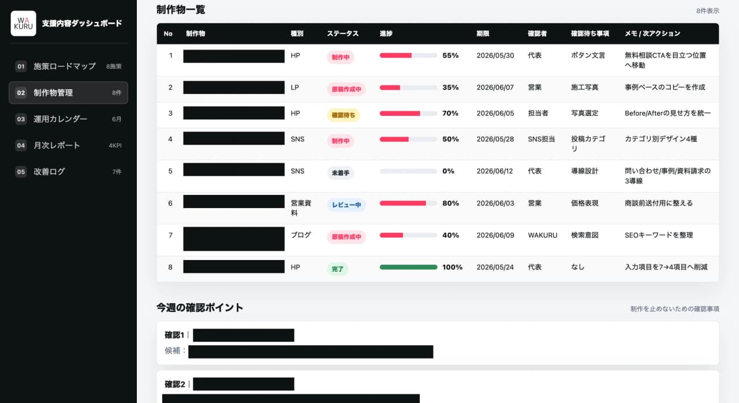Click the 0% empty progress bar
The width and height of the screenshot is (739, 403).
(x=408, y=171)
